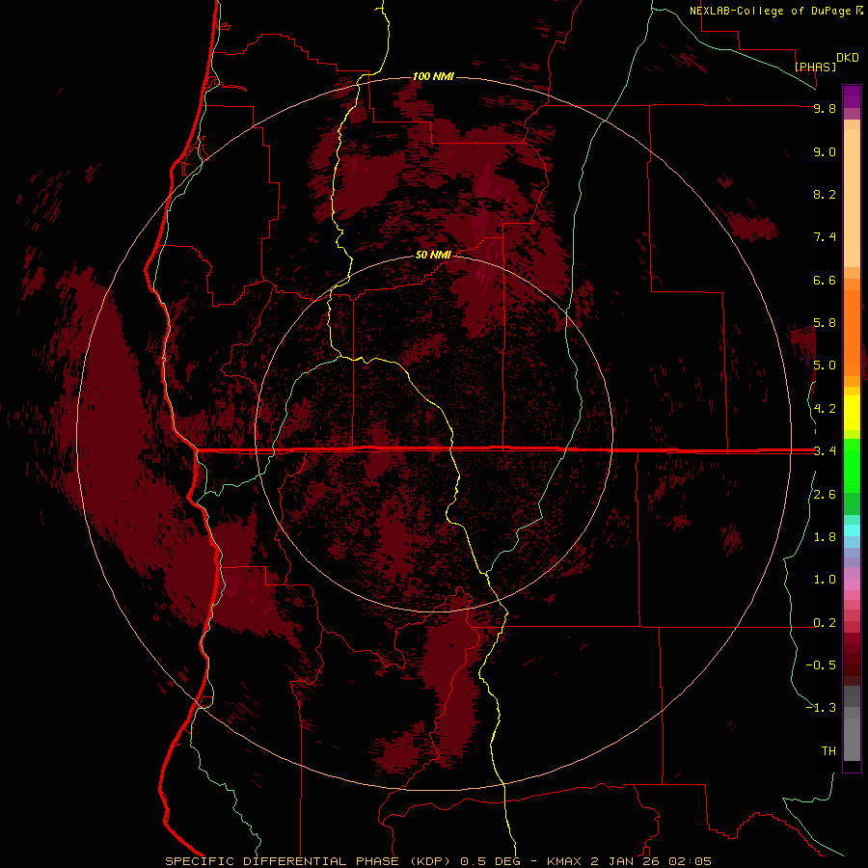The height and width of the screenshot is (868, 868).
Task: Select the -0.5 scale value
Action: (x=821, y=665)
